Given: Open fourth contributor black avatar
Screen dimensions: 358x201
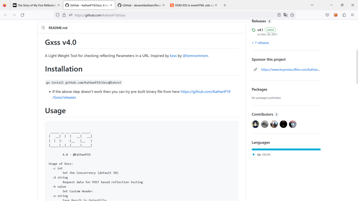Looking at the screenshot, I should [283, 124].
